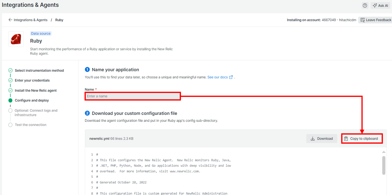Focus the 'Enter a name' input field
This screenshot has height=195, width=392.
click(x=133, y=96)
